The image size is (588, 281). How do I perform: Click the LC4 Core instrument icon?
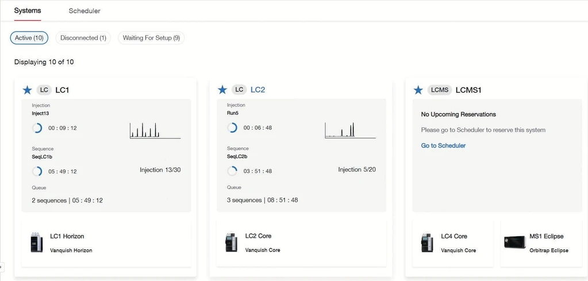pos(427,242)
